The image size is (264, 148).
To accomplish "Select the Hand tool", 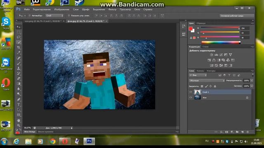I will click(19, 120).
